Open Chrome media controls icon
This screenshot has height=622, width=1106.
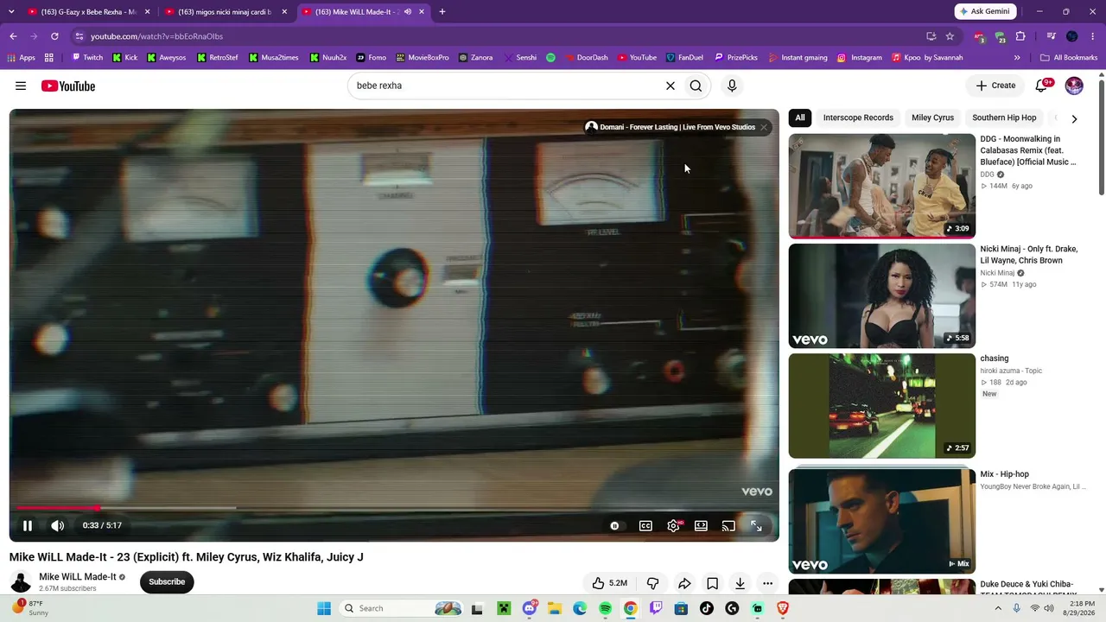pos(1052,36)
